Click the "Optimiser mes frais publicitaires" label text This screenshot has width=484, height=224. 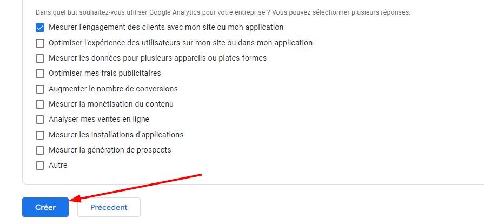[104, 74]
